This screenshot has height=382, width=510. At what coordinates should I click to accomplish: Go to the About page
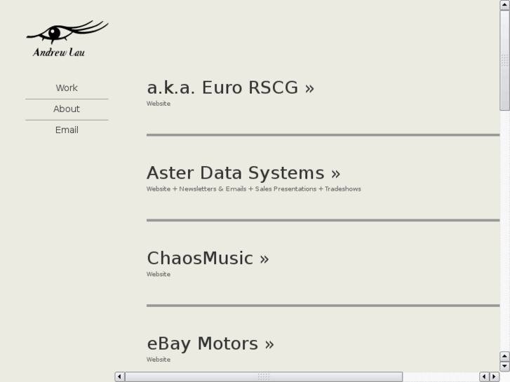click(67, 109)
